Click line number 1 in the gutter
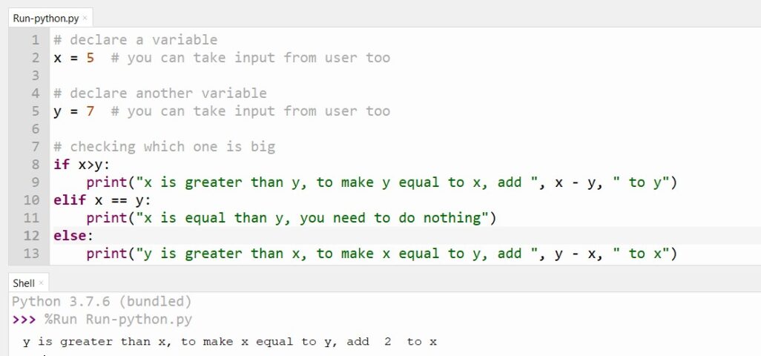761x356 pixels. [x=35, y=40]
